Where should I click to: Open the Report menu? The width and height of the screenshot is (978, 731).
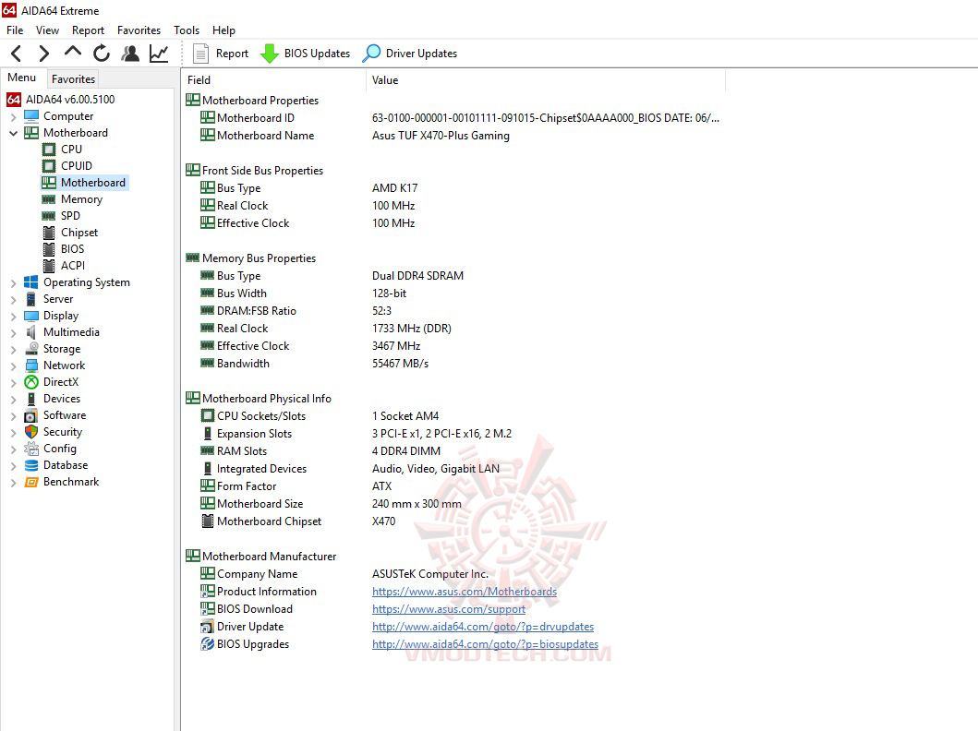(88, 30)
